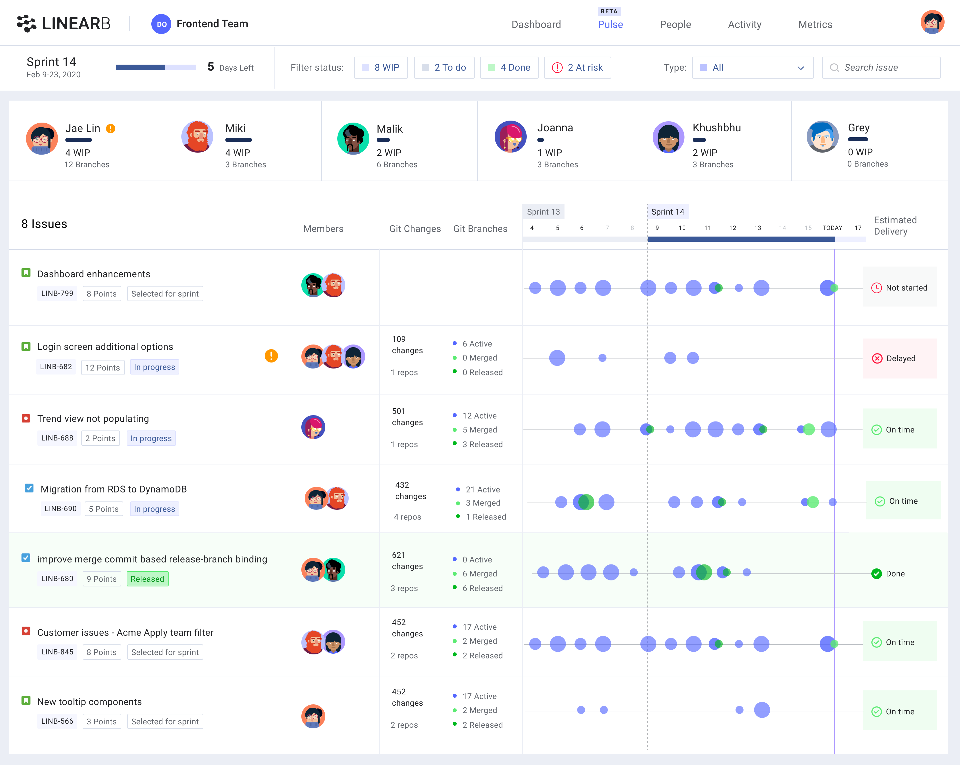The width and height of the screenshot is (960, 765).
Task: Switch to the Metrics tab
Action: click(x=815, y=24)
